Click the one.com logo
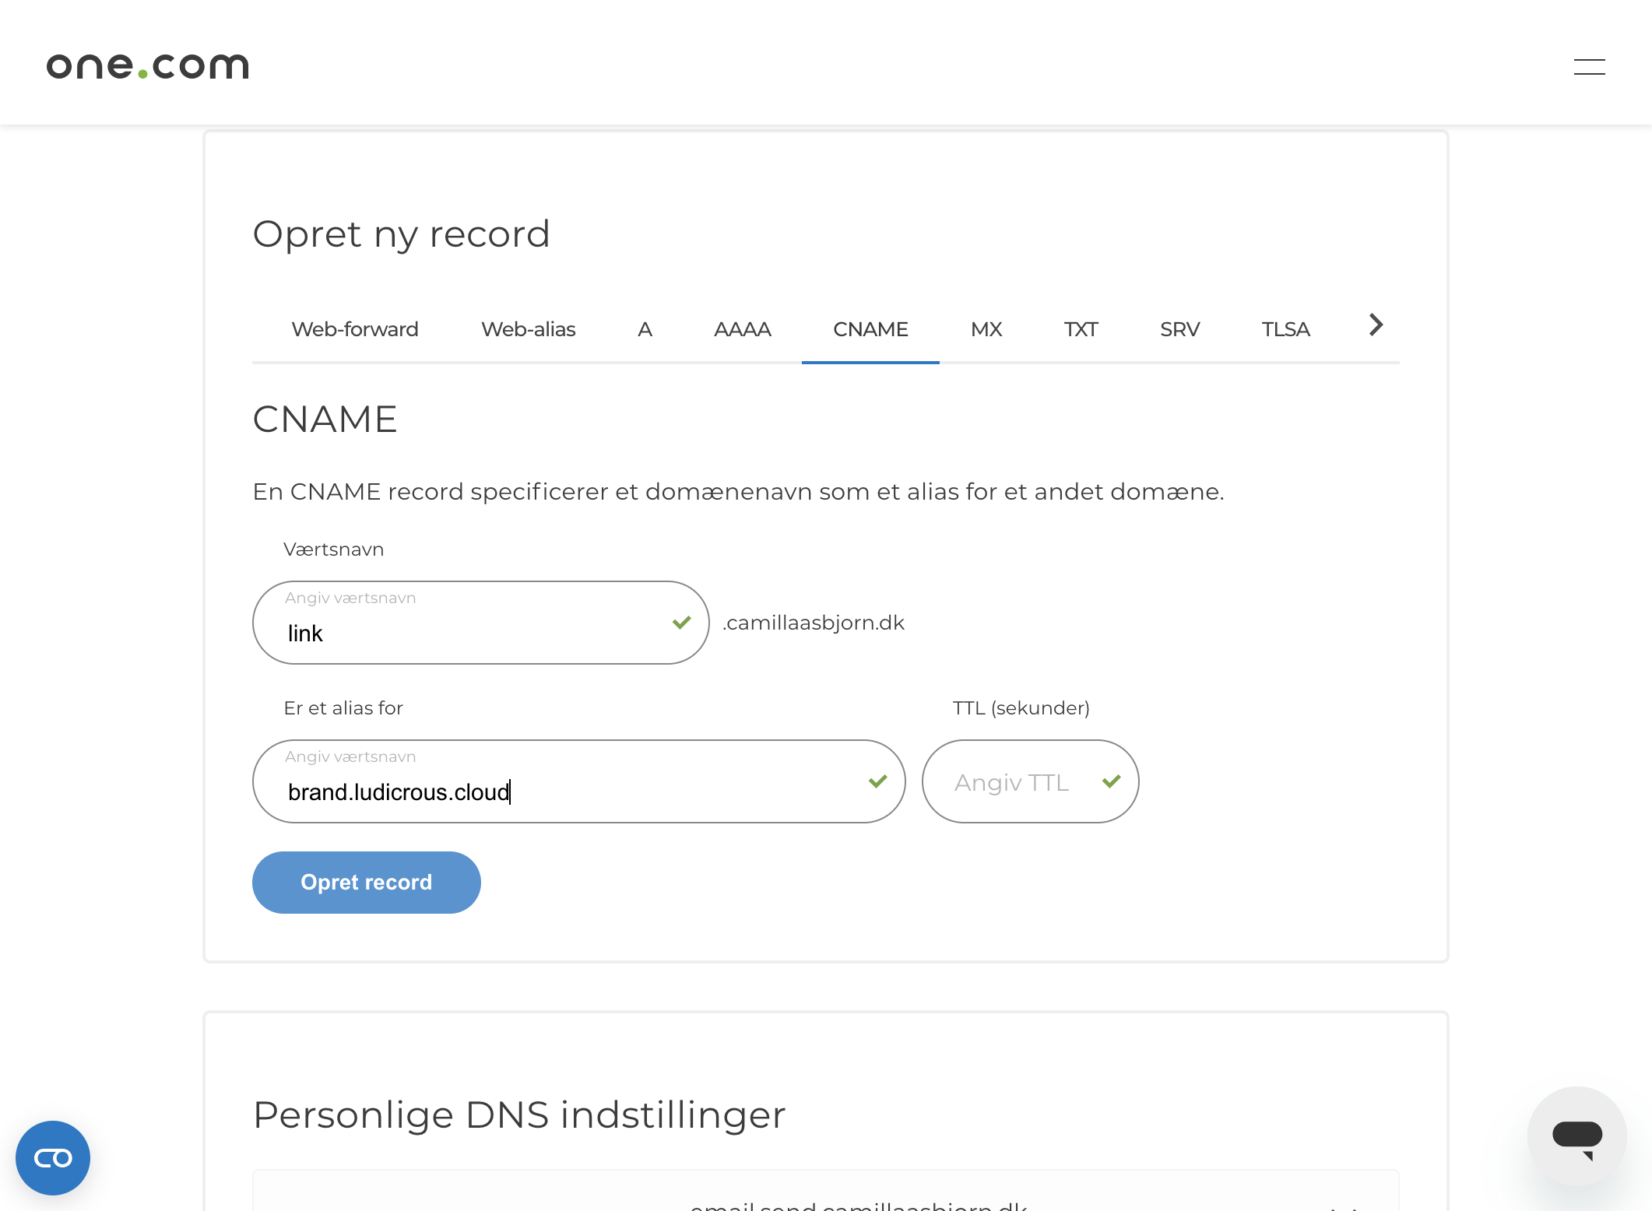The height and width of the screenshot is (1211, 1652). (148, 66)
